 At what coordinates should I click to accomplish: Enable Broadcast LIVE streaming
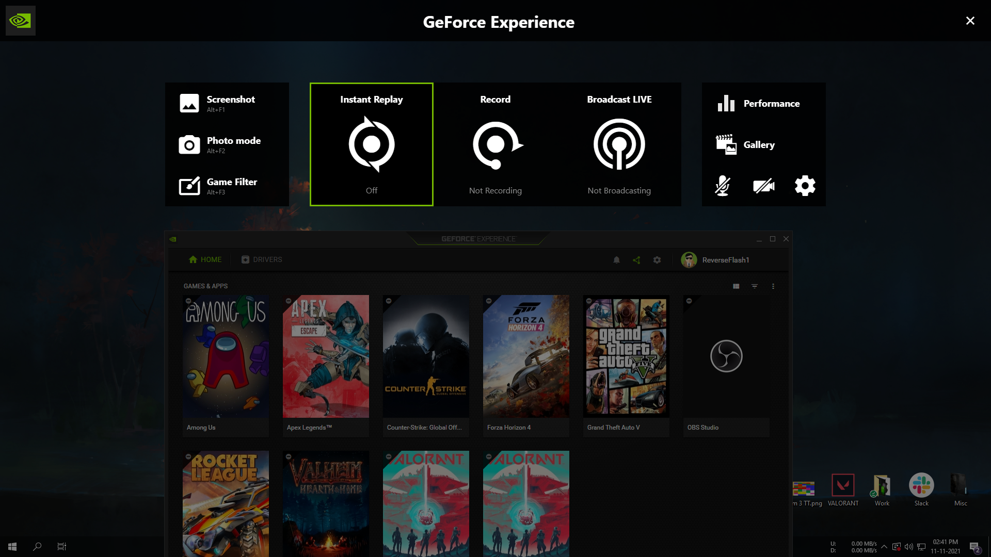pos(619,143)
